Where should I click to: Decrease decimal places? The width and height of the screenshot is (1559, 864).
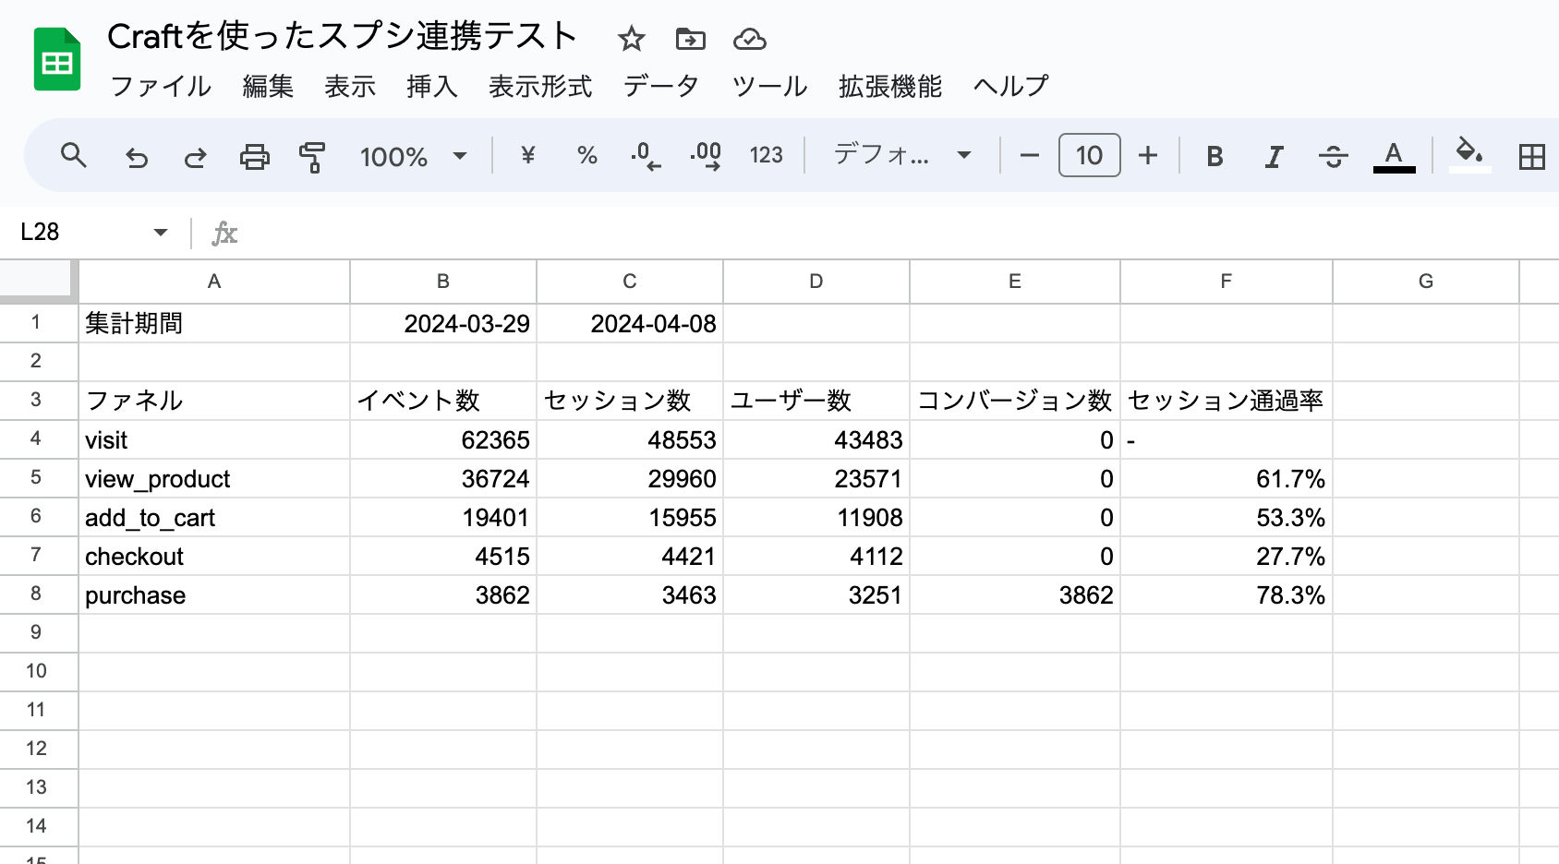point(646,156)
